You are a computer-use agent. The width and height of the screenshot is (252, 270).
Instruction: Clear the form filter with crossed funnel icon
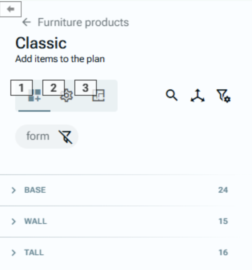(x=65, y=137)
